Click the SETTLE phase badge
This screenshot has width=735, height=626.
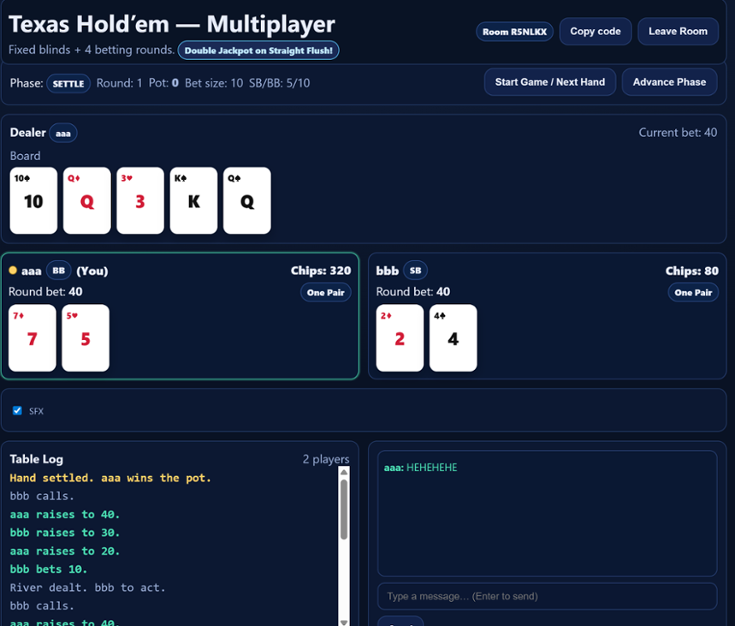click(x=68, y=83)
